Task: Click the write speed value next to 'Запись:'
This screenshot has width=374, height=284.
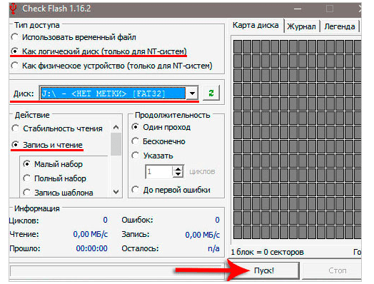Action: click(202, 235)
